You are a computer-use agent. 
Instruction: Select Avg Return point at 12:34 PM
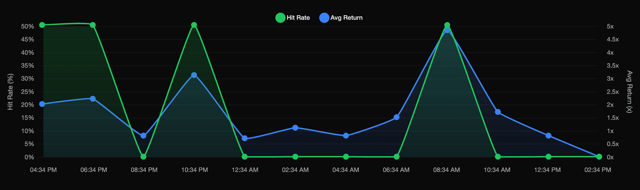pos(549,136)
